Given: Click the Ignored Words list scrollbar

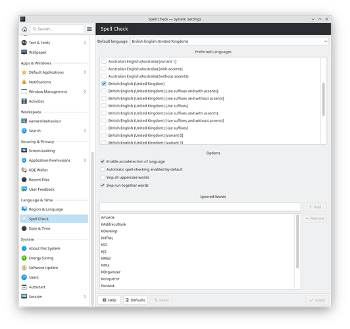Looking at the screenshot, I should tap(297, 241).
